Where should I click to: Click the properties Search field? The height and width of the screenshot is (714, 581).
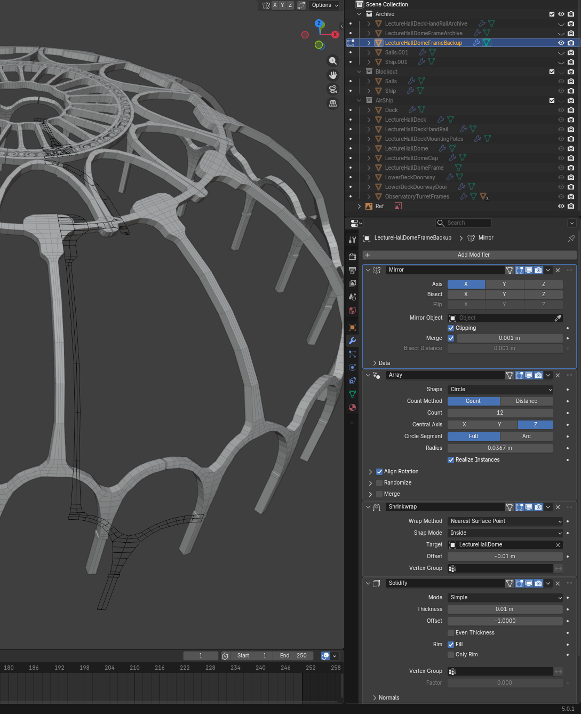pyautogui.click(x=463, y=223)
